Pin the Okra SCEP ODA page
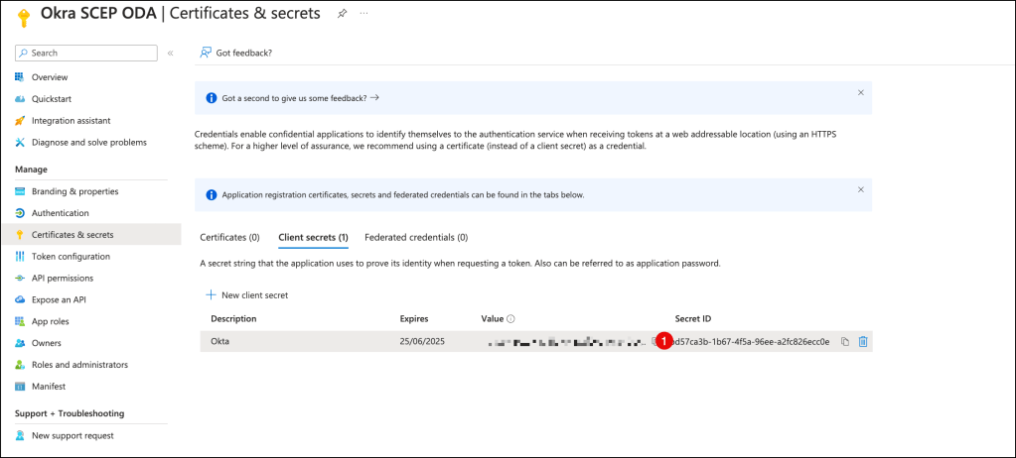Image resolution: width=1016 pixels, height=458 pixels. (x=342, y=14)
